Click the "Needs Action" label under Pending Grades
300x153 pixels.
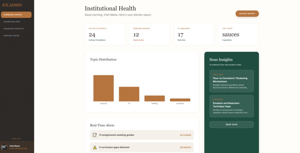[138, 40]
